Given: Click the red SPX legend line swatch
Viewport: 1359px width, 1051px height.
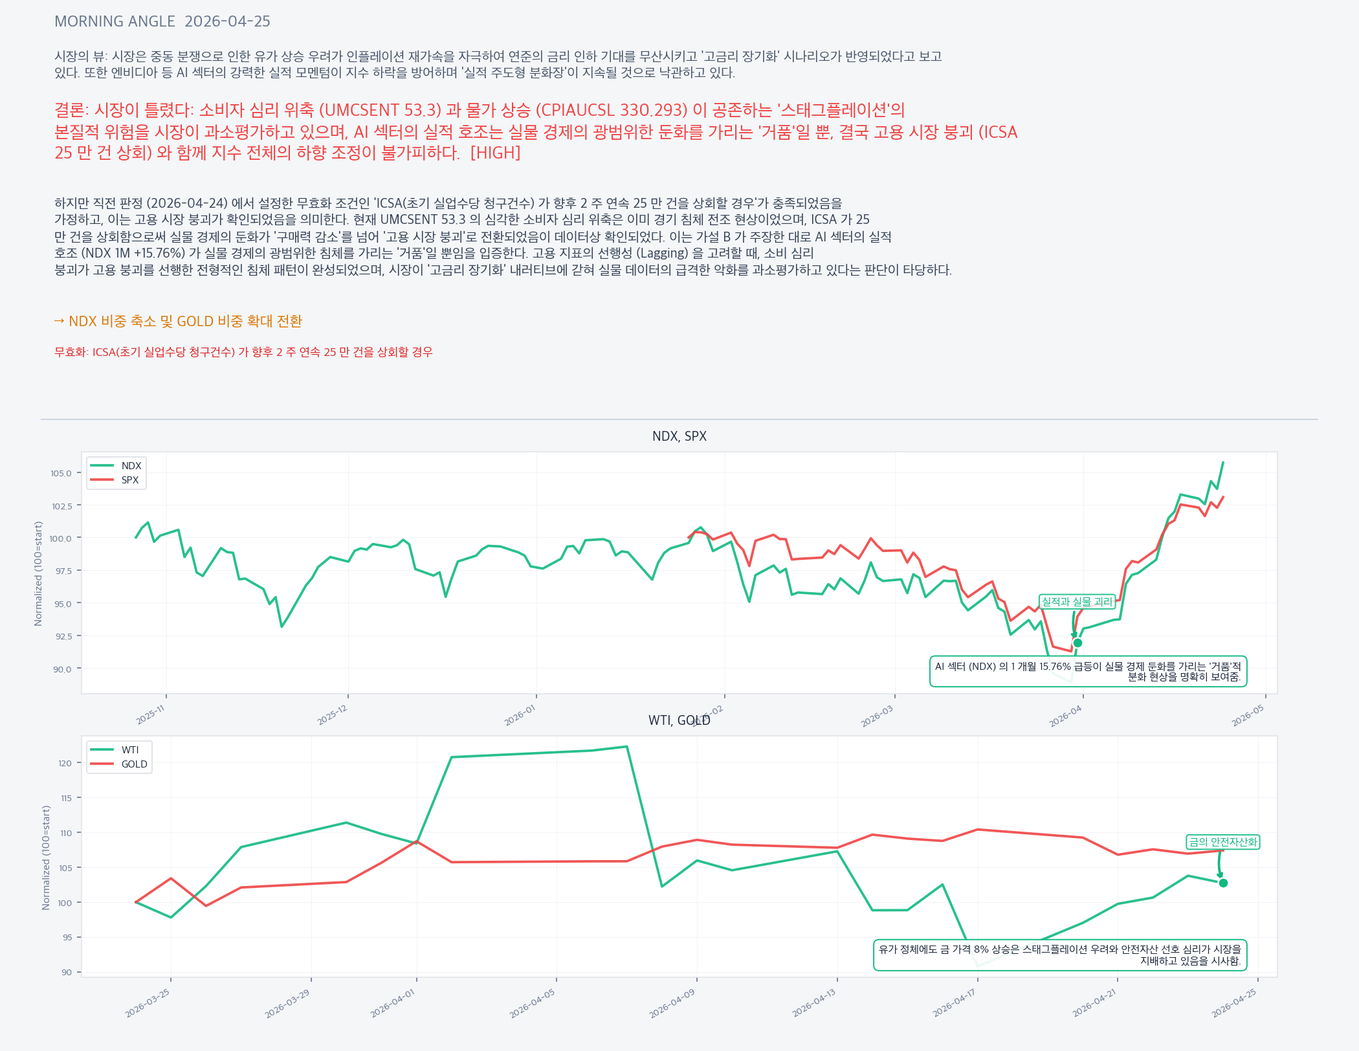Looking at the screenshot, I should click(x=102, y=480).
